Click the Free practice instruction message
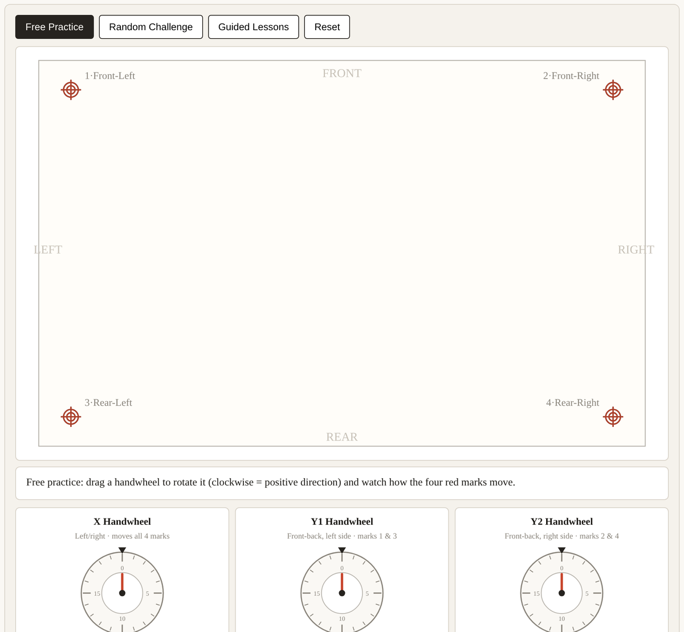The image size is (684, 632). [x=271, y=482]
